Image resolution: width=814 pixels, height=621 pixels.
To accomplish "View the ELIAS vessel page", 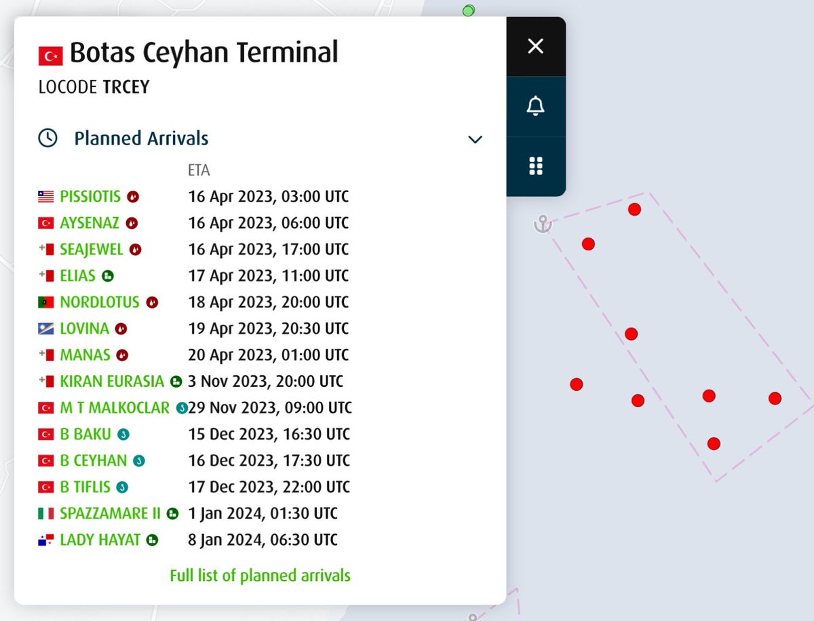I will coord(78,276).
